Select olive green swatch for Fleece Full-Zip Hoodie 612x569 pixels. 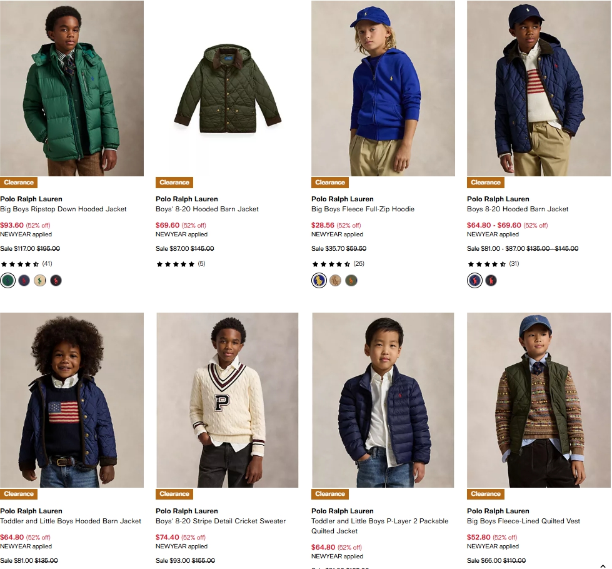351,280
